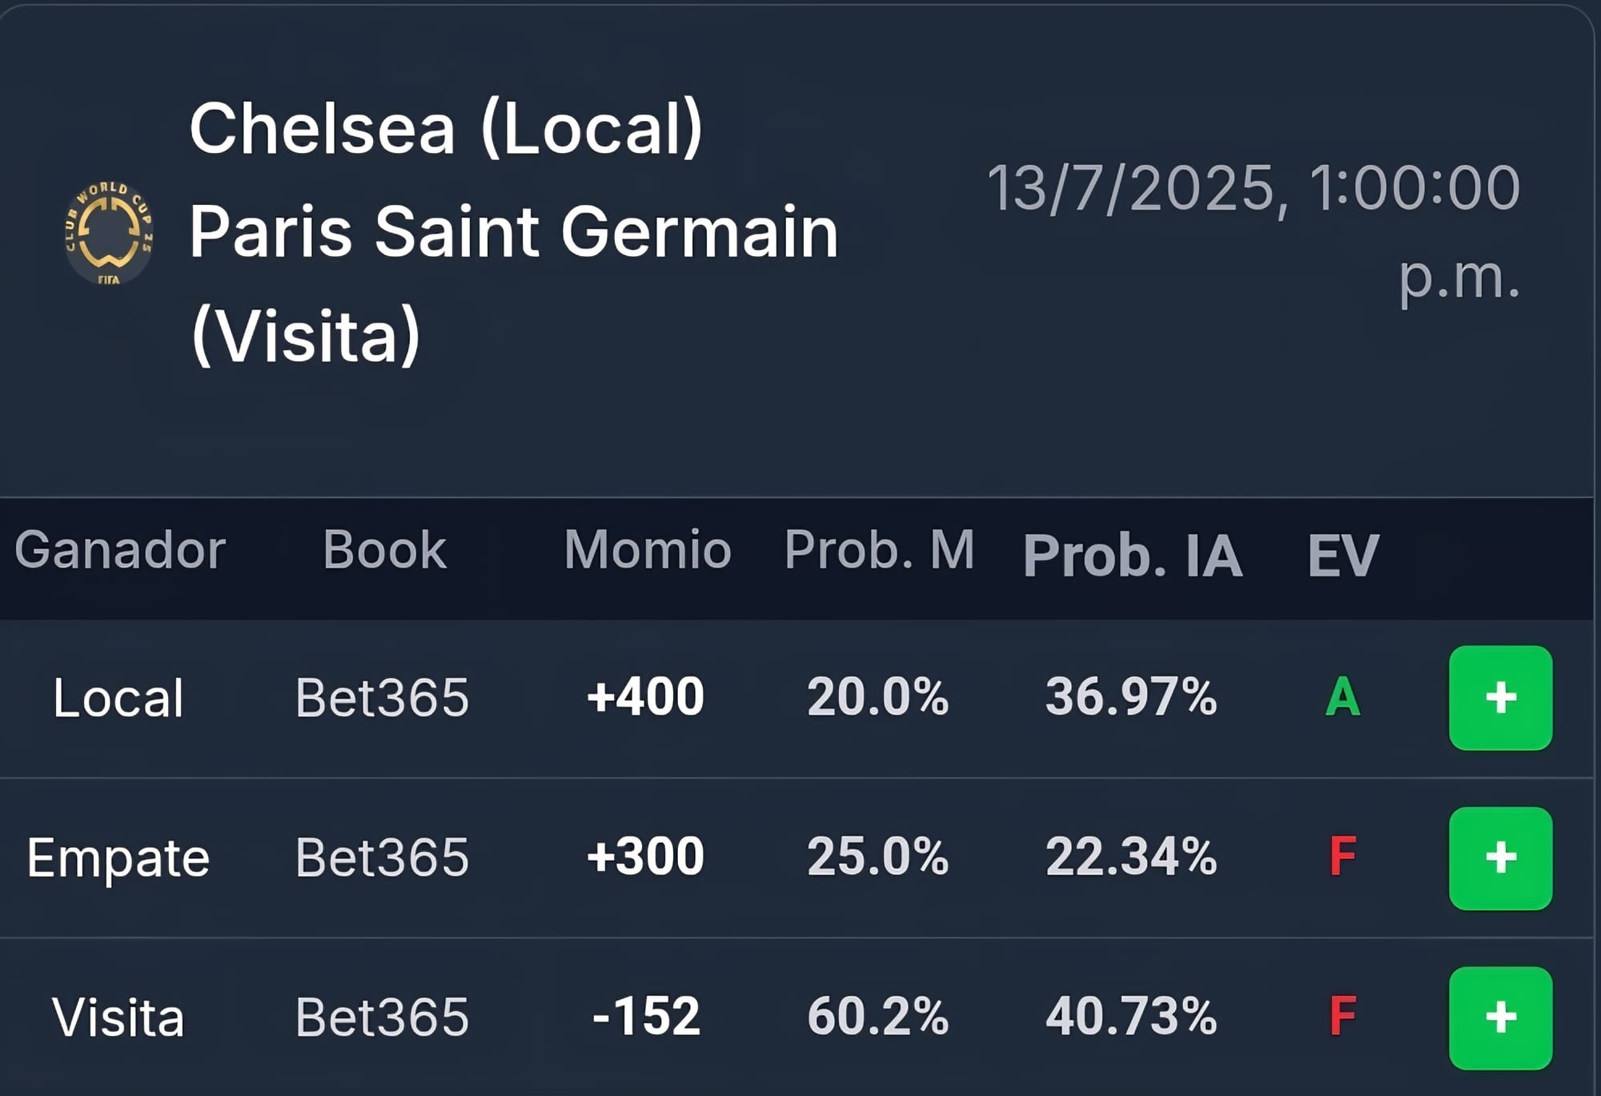Click the EV column header
This screenshot has width=1601, height=1096.
pos(1342,555)
